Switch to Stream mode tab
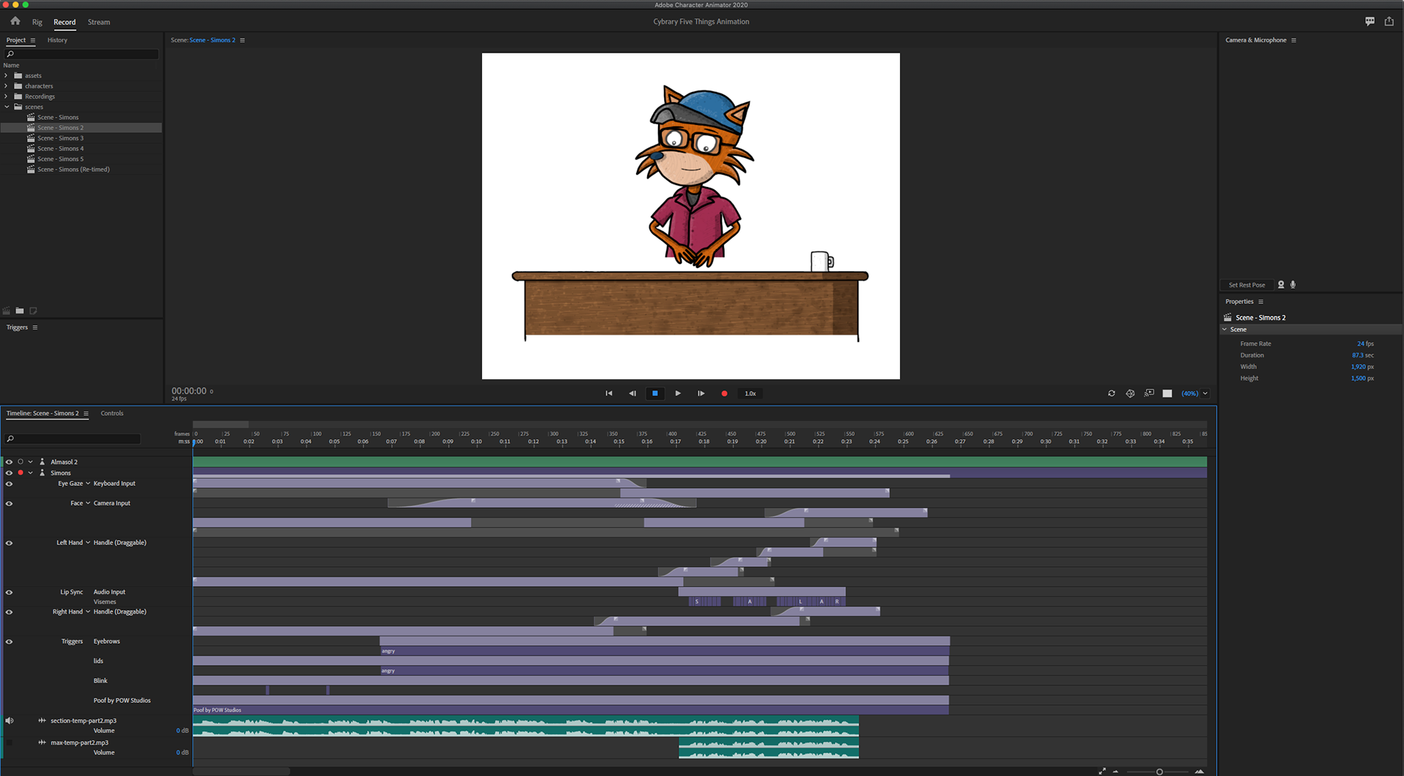The width and height of the screenshot is (1404, 776). tap(99, 22)
